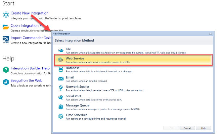
Task: Click the Message Queue icon
Action: pyautogui.click(x=61, y=107)
